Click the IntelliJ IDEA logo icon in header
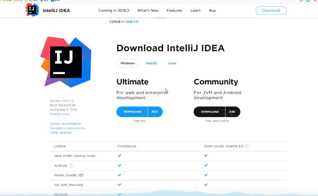318x196 pixels. (32, 10)
